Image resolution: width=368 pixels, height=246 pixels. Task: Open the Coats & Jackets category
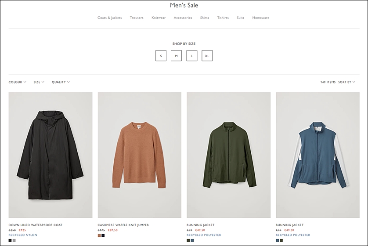click(x=110, y=18)
